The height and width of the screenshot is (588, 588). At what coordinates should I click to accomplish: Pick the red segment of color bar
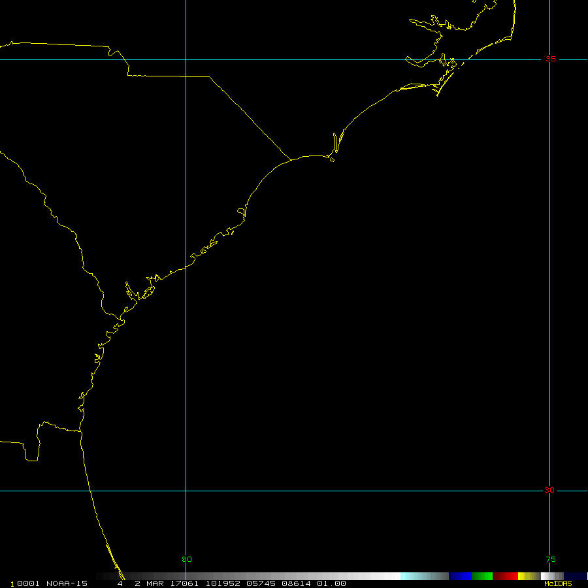click(x=506, y=576)
